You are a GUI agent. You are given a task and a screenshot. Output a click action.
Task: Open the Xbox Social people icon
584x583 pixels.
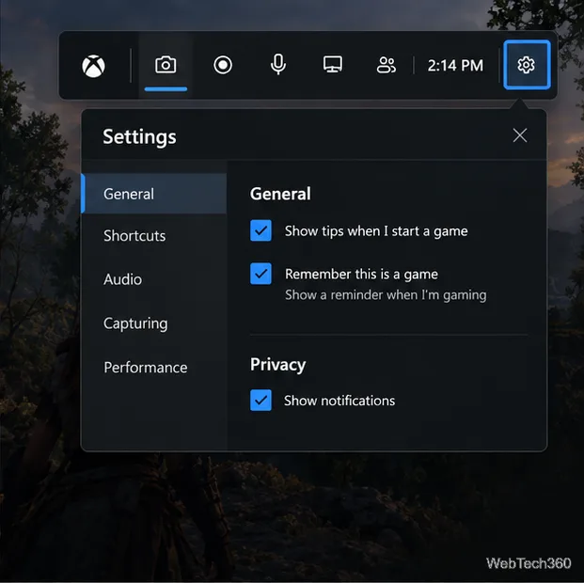coord(387,65)
